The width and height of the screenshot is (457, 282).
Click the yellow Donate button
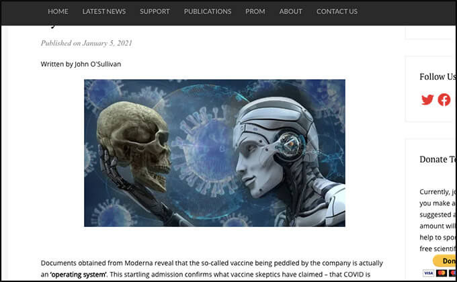[444, 261]
